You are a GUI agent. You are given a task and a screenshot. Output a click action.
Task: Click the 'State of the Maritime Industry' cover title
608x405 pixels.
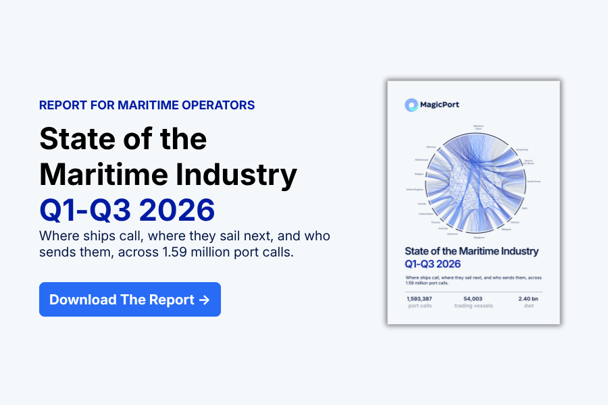coord(472,251)
